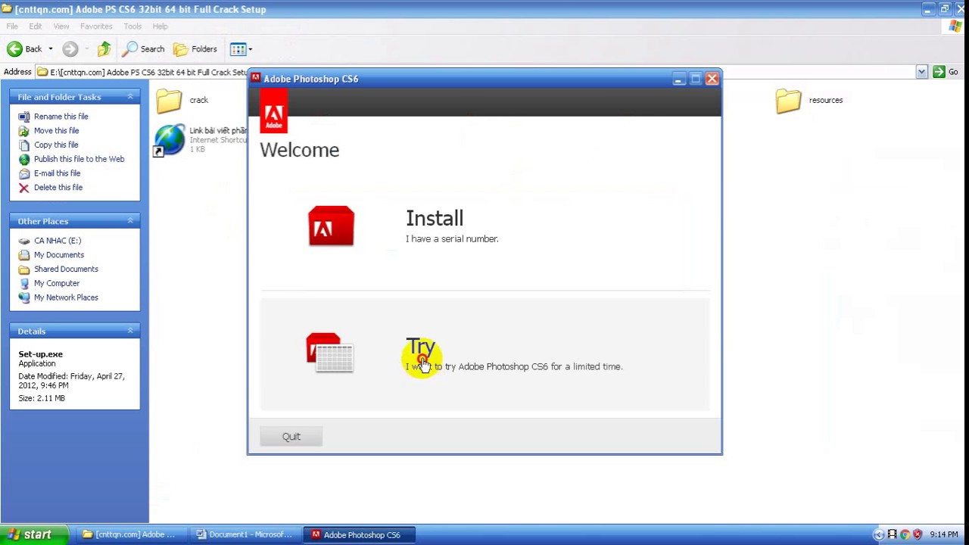Click the red shield tray icon
Image resolution: width=969 pixels, height=545 pixels.
(x=918, y=535)
